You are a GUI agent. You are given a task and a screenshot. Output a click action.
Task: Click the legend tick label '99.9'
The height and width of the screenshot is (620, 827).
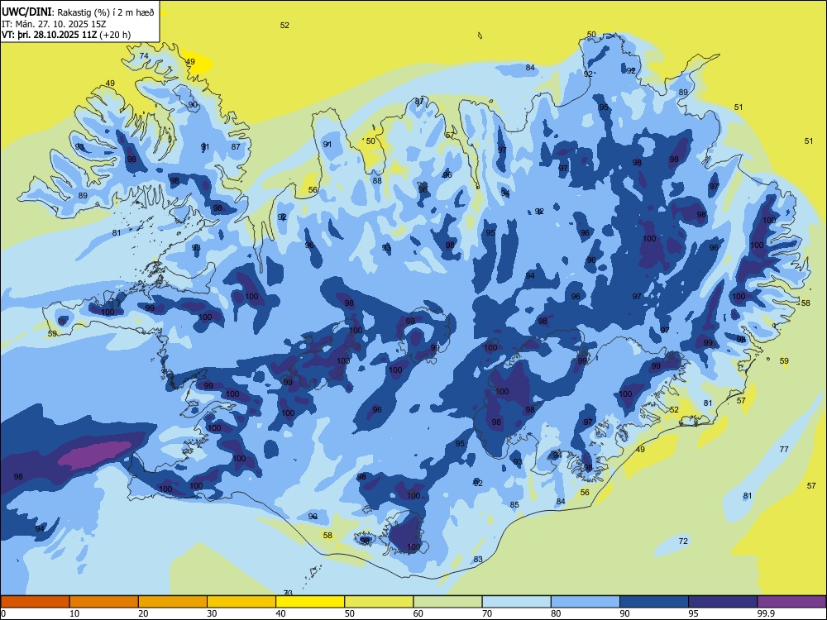tap(766, 613)
